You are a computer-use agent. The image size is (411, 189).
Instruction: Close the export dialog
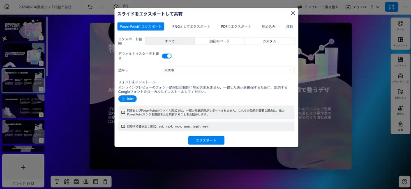pyautogui.click(x=293, y=13)
